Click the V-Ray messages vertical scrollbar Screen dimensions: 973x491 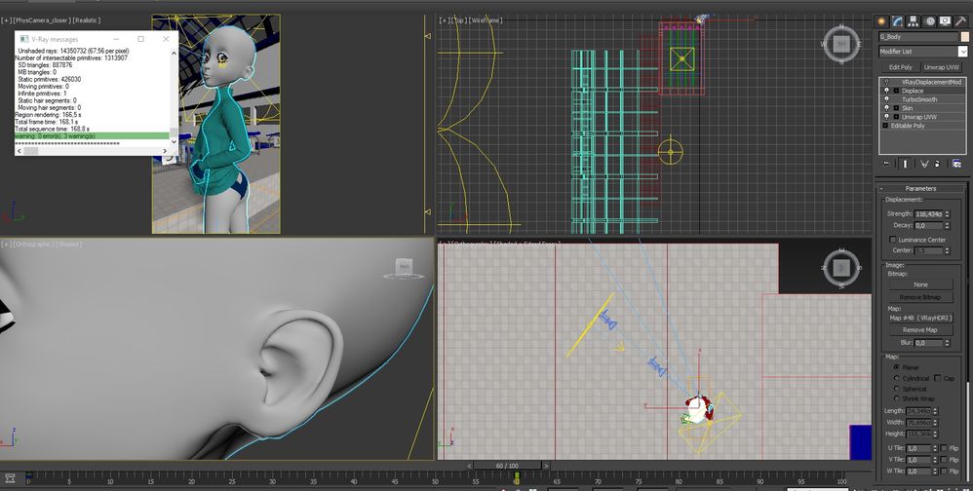click(x=174, y=96)
